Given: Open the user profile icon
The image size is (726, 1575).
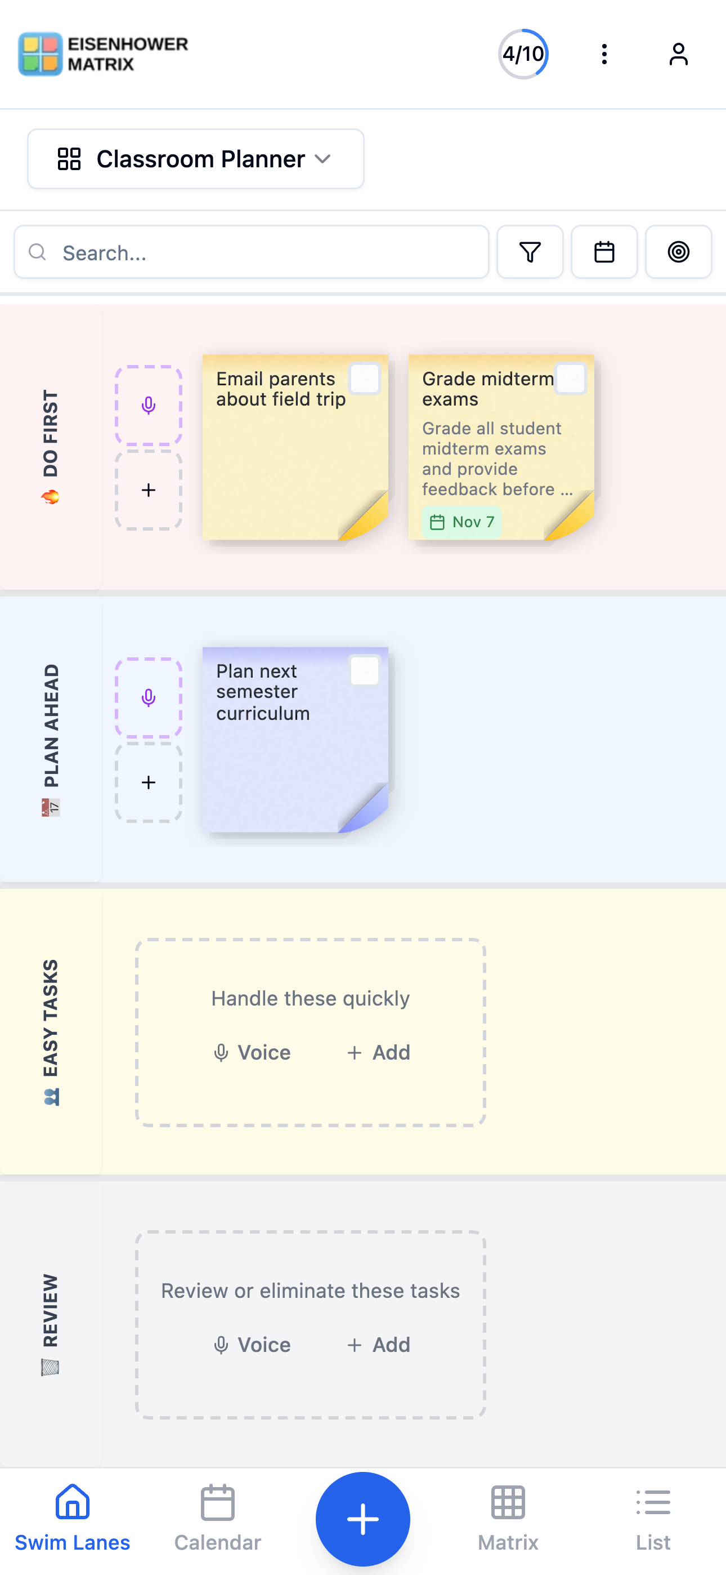Looking at the screenshot, I should (678, 55).
